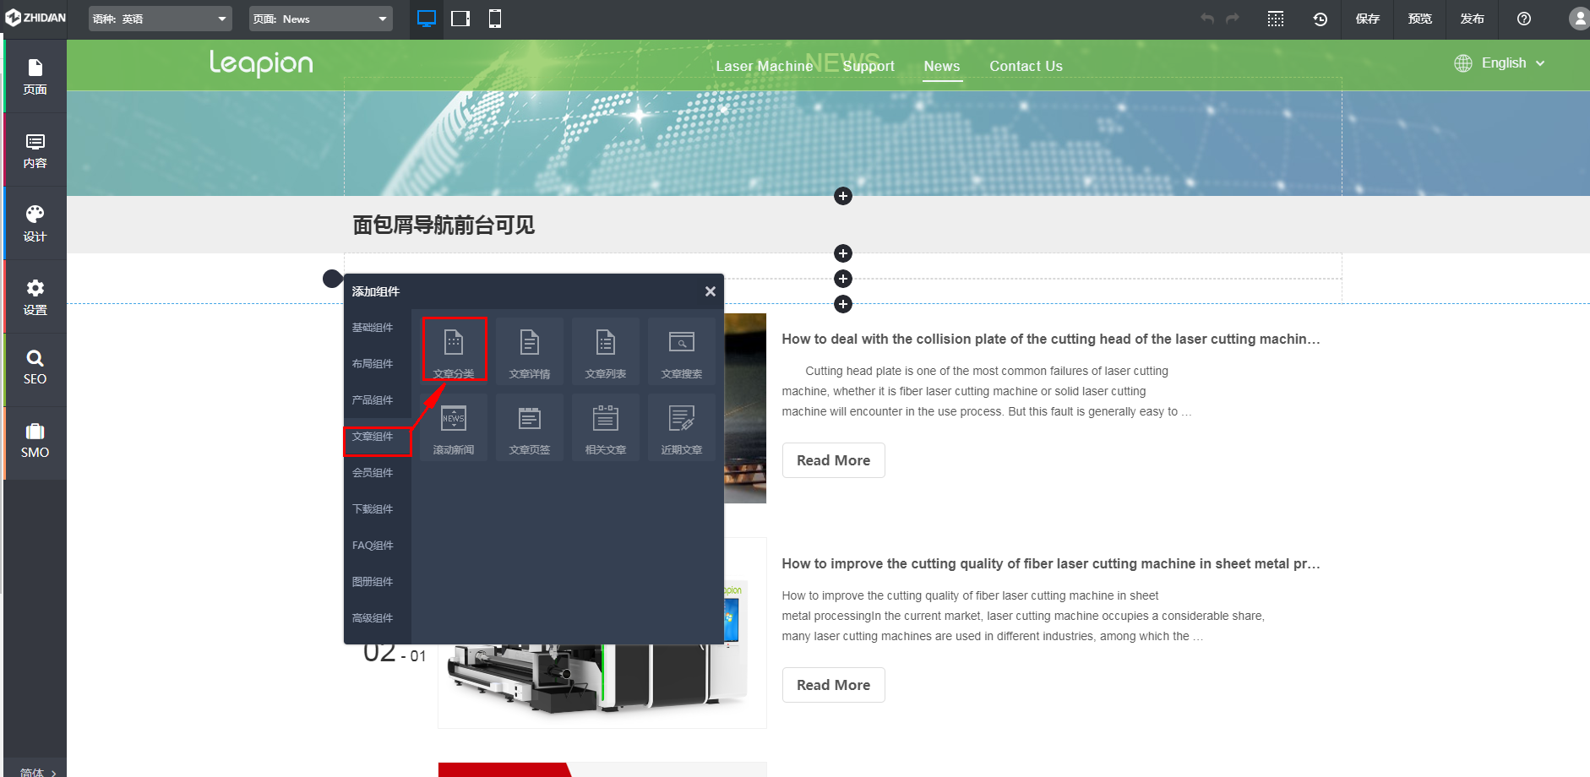The width and height of the screenshot is (1590, 777).
Task: Switch to tablet preview mode
Action: pos(460,19)
